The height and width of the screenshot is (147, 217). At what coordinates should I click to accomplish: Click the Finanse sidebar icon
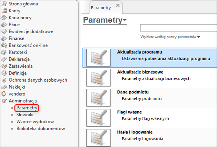(4, 38)
